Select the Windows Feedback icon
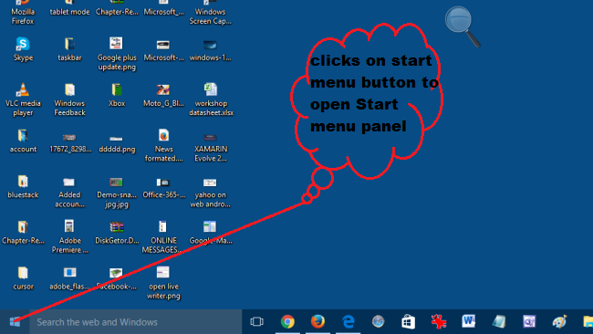 click(69, 99)
